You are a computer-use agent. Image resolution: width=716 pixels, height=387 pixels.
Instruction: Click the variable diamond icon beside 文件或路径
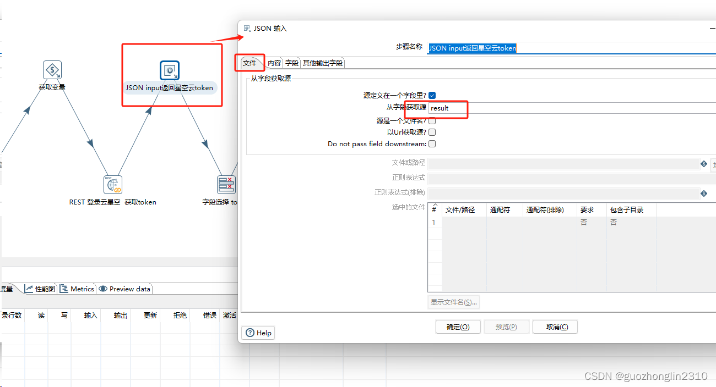click(704, 163)
